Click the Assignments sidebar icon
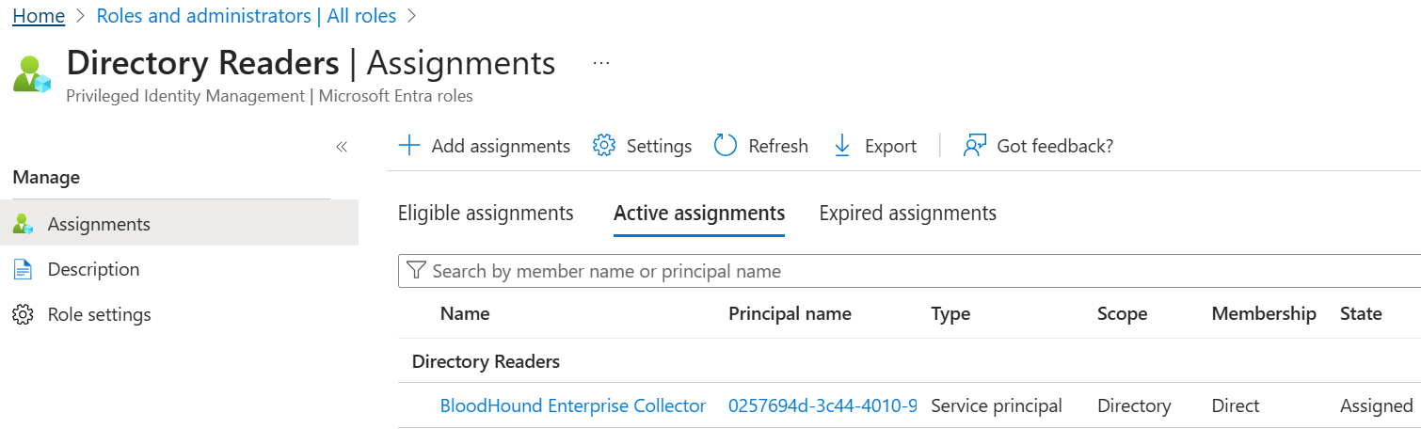Viewport: 1421px width, 429px height. [x=24, y=224]
